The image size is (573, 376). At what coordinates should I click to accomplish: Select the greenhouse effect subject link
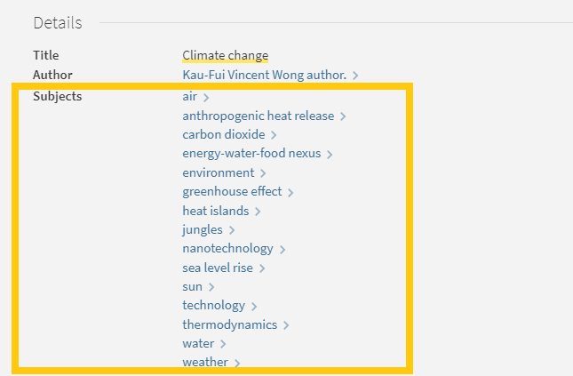pyautogui.click(x=232, y=191)
